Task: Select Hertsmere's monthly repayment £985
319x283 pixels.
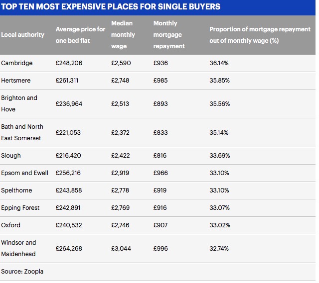Action: click(160, 81)
